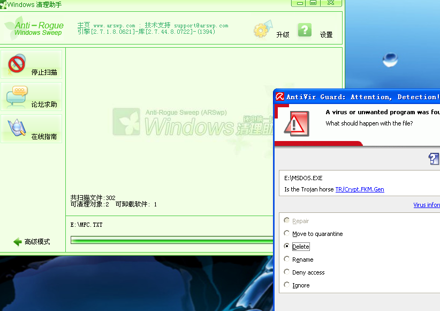Click the 升级 upgrade label
Screen dimensions: 440x311
[283, 35]
